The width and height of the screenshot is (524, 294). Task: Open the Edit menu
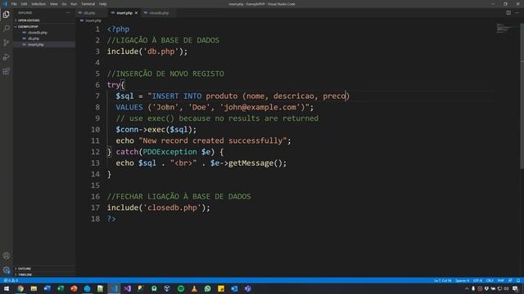pos(24,4)
